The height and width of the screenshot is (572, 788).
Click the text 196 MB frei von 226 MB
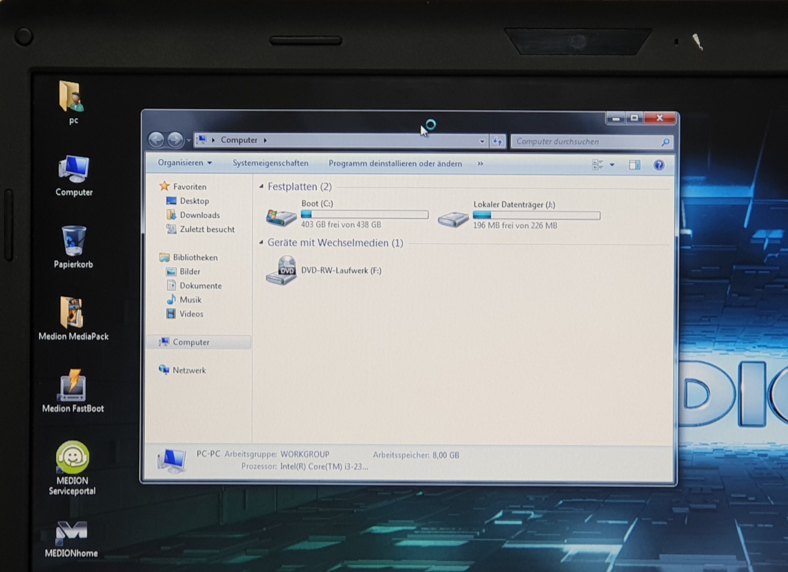[515, 226]
